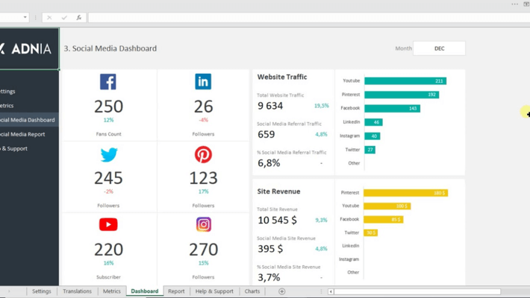Click the Facebook logo icon
Viewport: 530px width, 298px height.
tap(108, 81)
